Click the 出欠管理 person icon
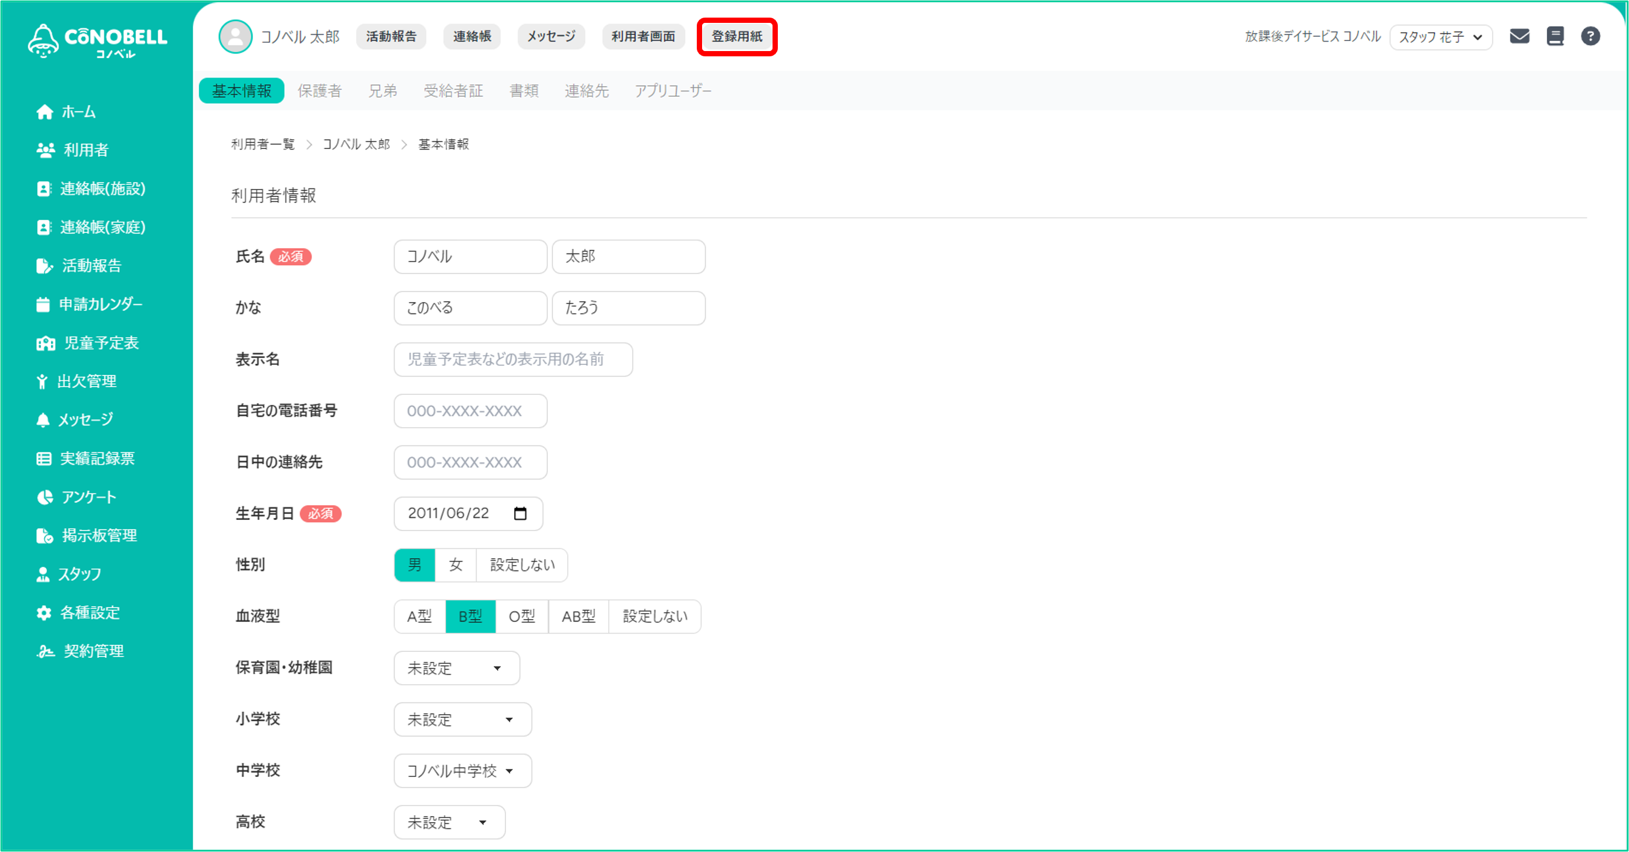This screenshot has width=1629, height=852. [42, 381]
